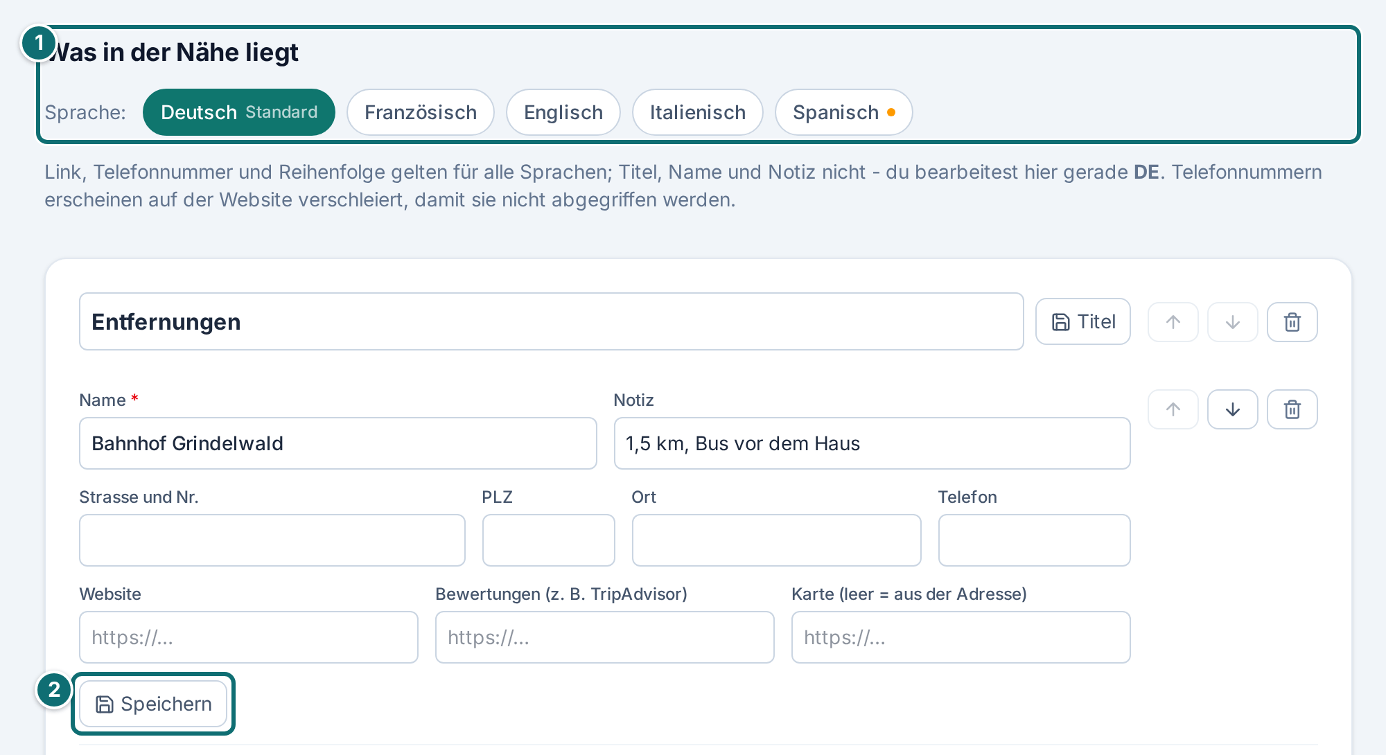This screenshot has width=1386, height=755.
Task: Edit the Entfernungen title field
Action: 552,321
